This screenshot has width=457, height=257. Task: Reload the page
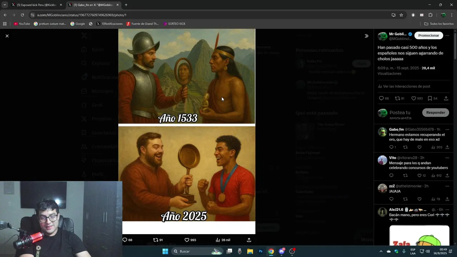pyautogui.click(x=22, y=15)
